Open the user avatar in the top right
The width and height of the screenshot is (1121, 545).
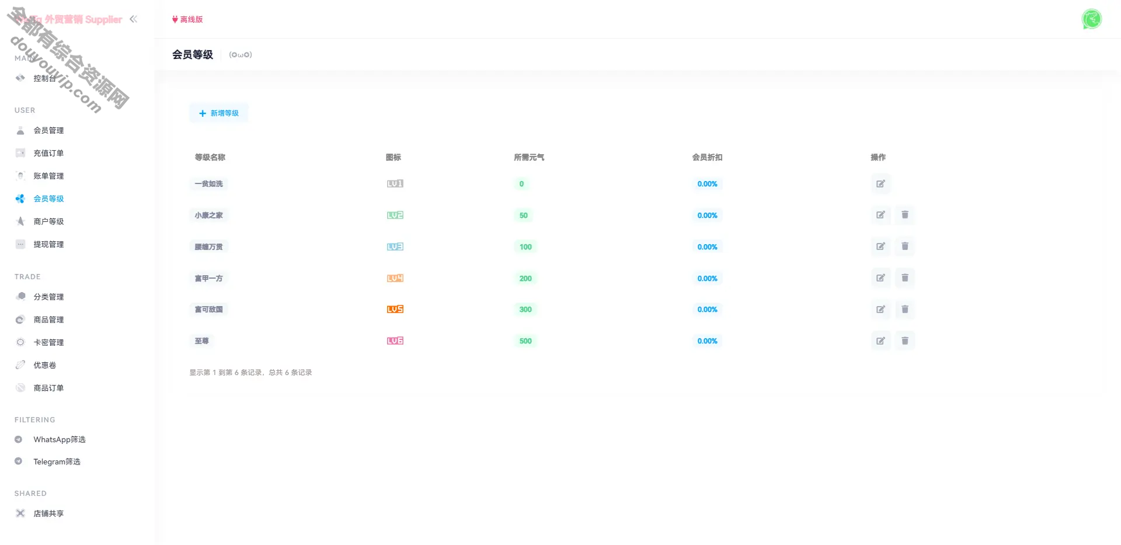[x=1091, y=19]
